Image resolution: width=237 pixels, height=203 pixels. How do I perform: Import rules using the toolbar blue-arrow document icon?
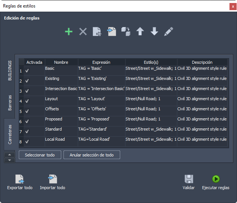click(x=112, y=32)
